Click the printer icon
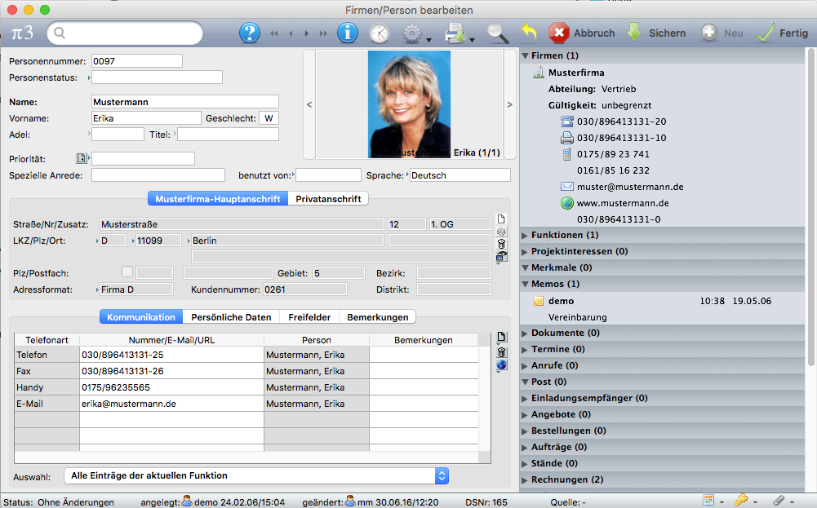This screenshot has height=508, width=817. point(455,33)
